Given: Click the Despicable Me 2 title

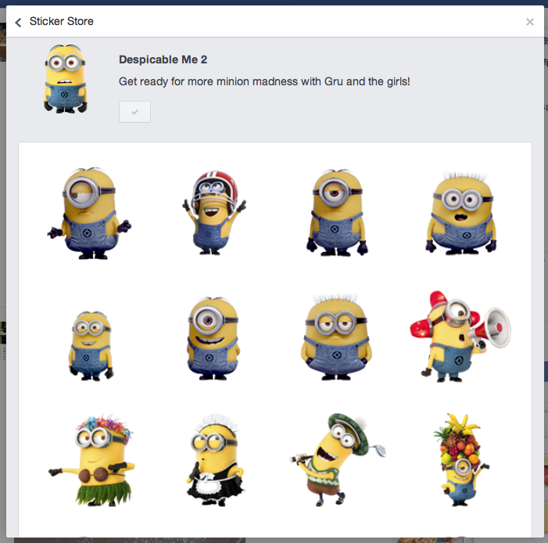Looking at the screenshot, I should pos(163,59).
